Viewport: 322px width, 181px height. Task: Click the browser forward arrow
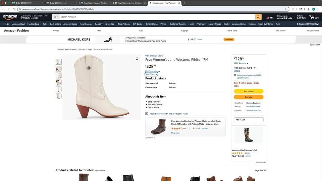8,9
